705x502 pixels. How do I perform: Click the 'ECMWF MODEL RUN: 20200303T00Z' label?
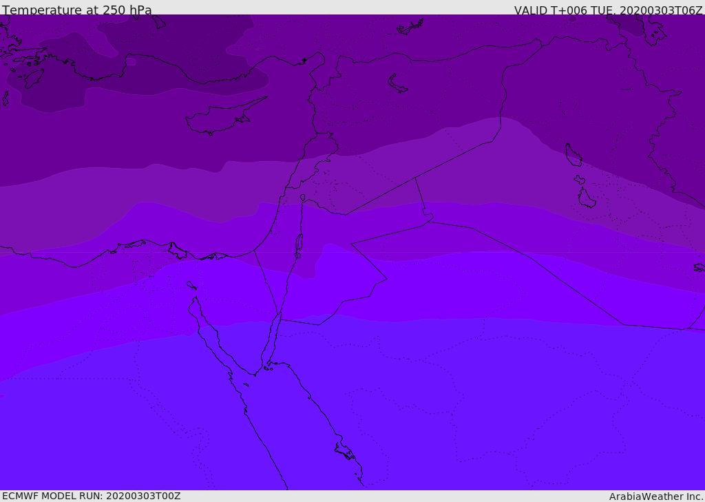click(x=92, y=496)
